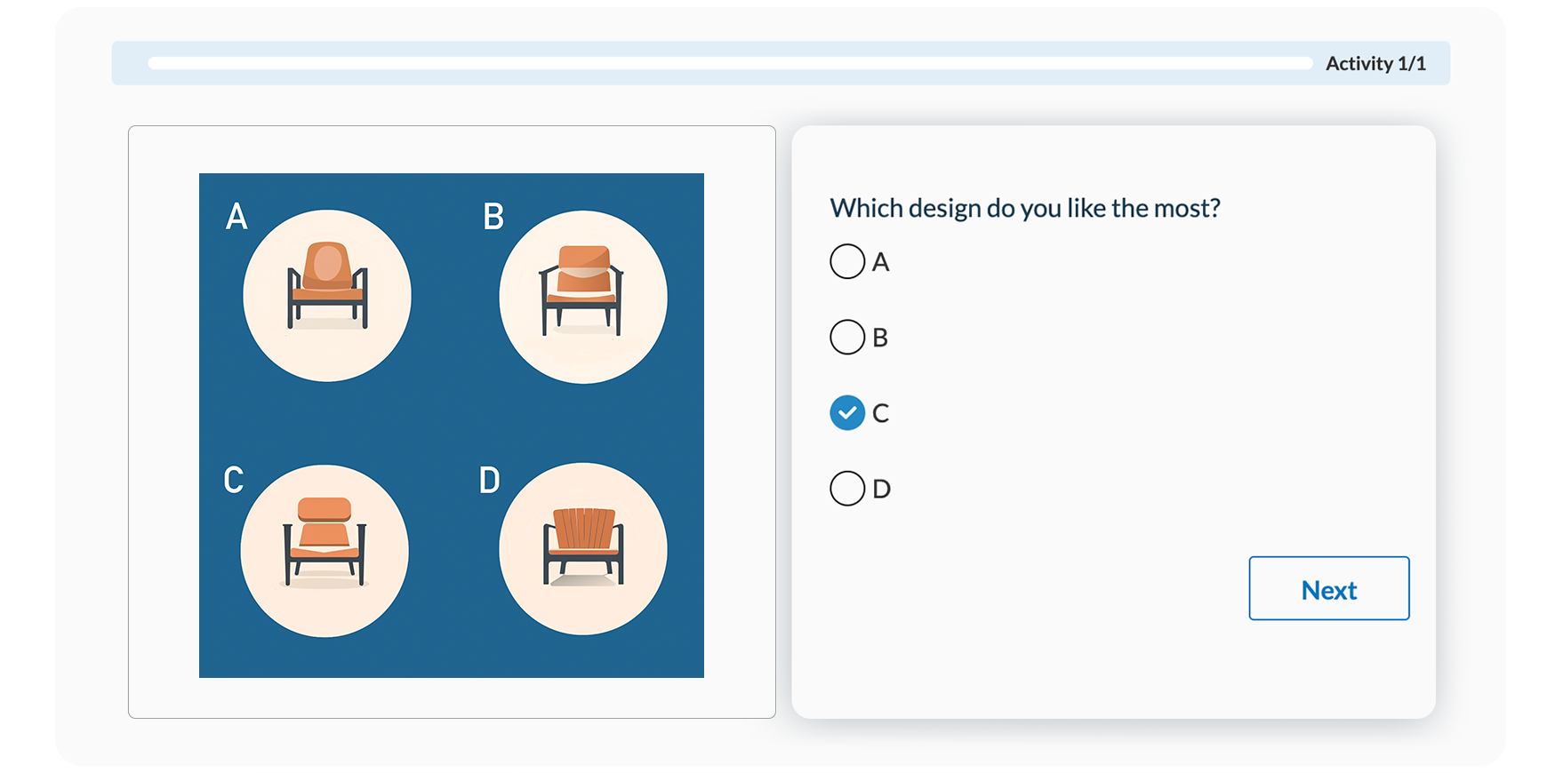The width and height of the screenshot is (1563, 773).
Task: Click the letter D label in image
Action: 490,480
